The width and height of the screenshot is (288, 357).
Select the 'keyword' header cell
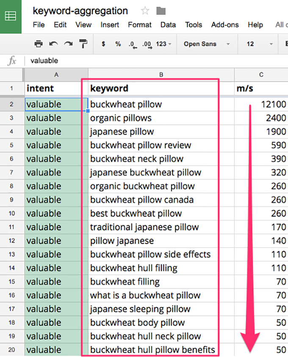(161, 88)
